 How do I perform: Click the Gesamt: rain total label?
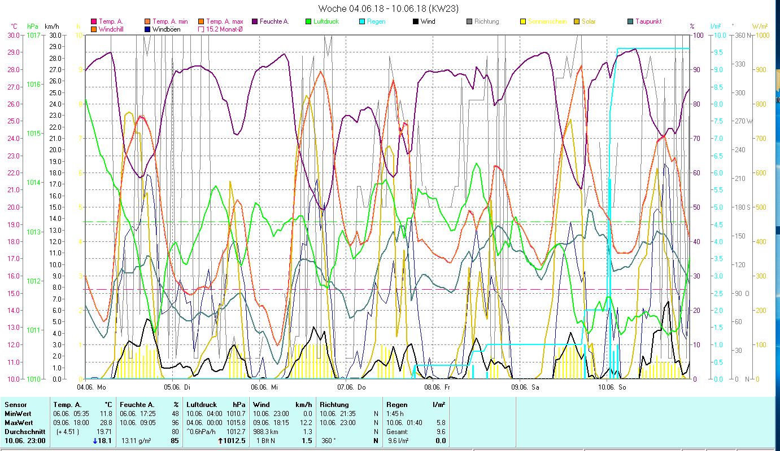(398, 432)
